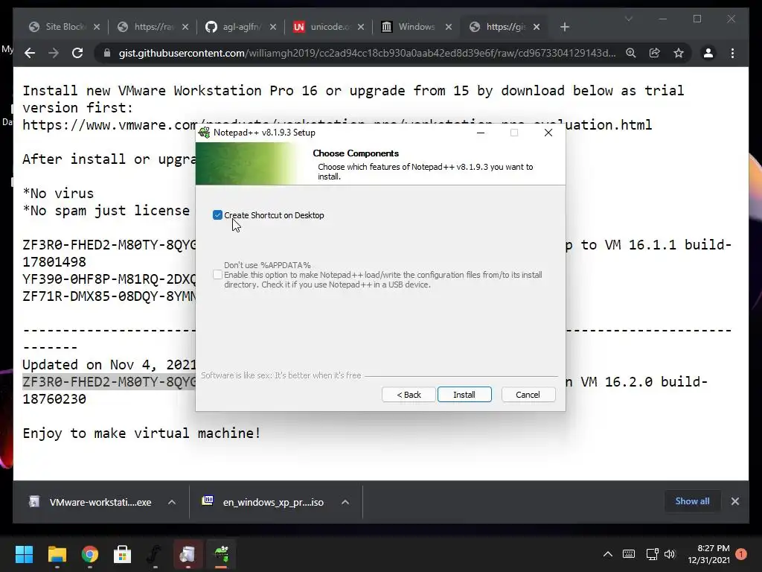The image size is (762, 572).
Task: Close the Windows tab
Action: point(449,28)
